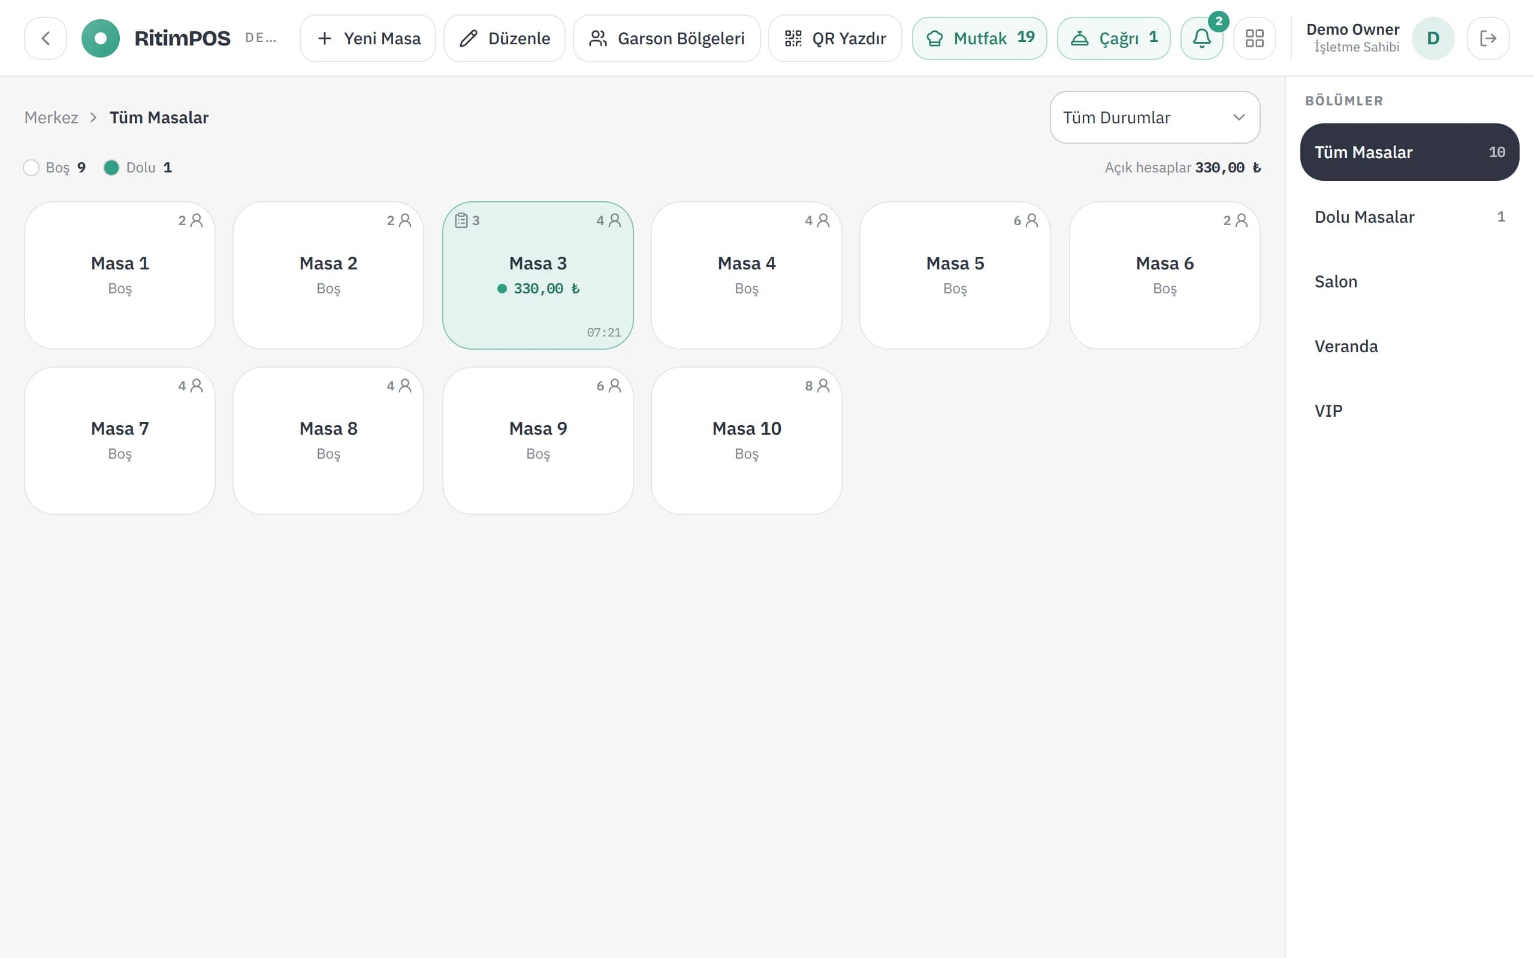
Task: Click order count icon on Masa 3
Action: pyautogui.click(x=461, y=220)
